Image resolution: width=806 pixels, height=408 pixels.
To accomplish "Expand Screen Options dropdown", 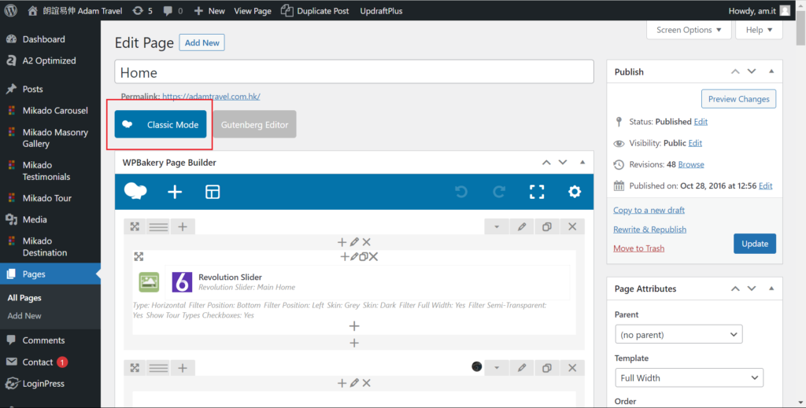I will click(689, 30).
